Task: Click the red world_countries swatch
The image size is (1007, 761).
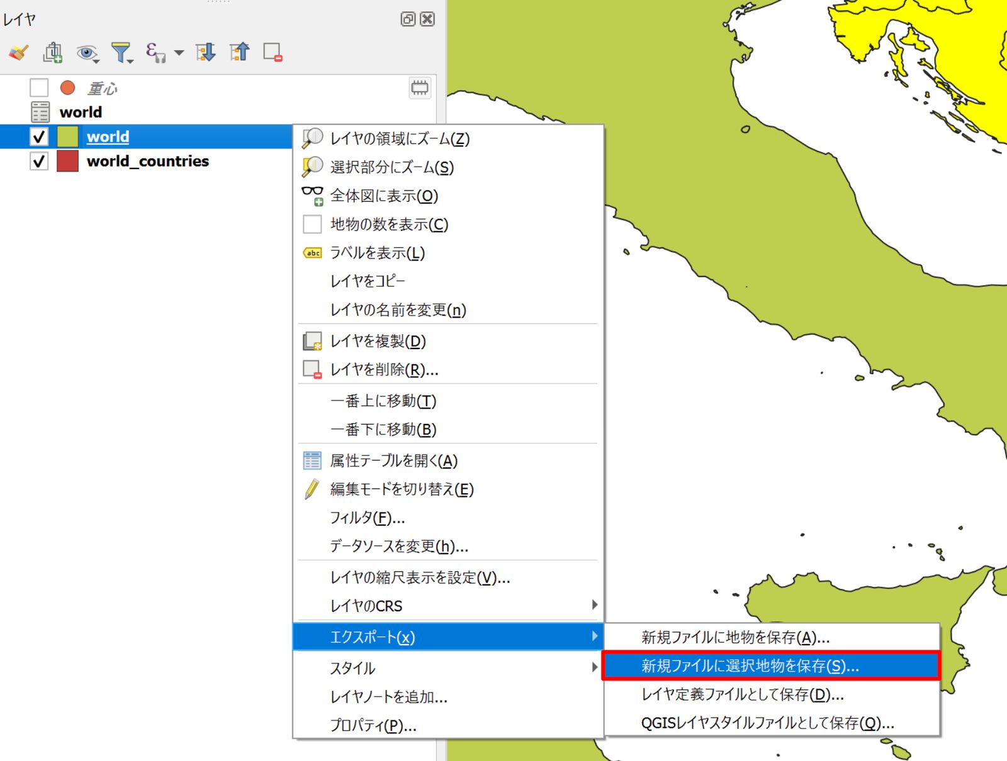Action: click(x=68, y=161)
